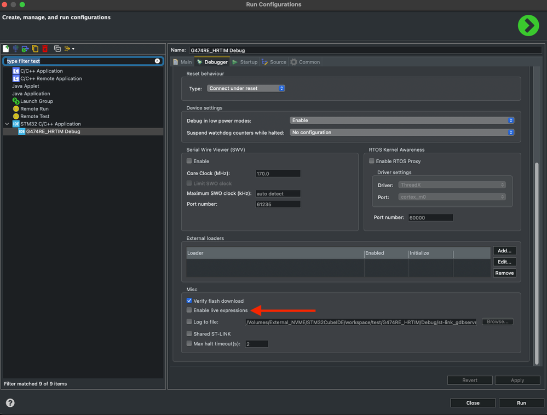Open Debug in low power modes dropdown
Image resolution: width=547 pixels, height=415 pixels.
(401, 120)
